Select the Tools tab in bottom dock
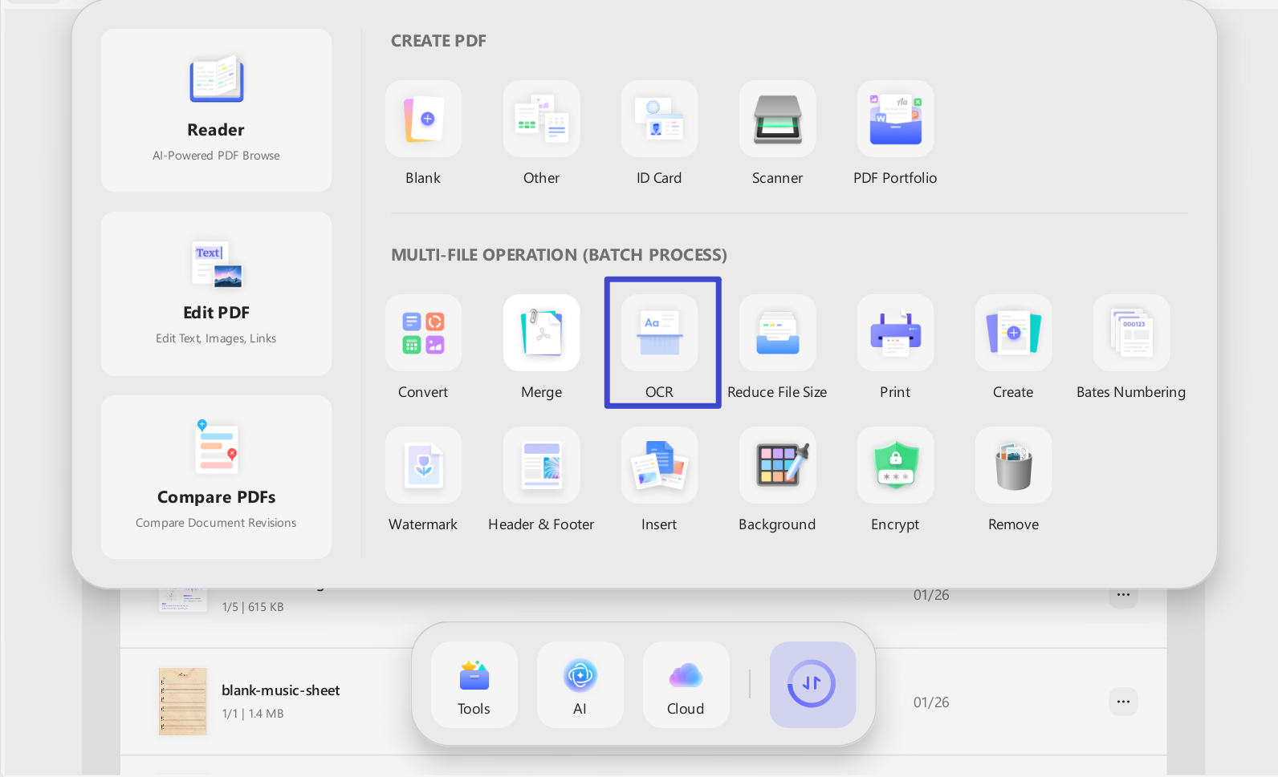Viewport: 1278px width, 777px height. point(474,685)
